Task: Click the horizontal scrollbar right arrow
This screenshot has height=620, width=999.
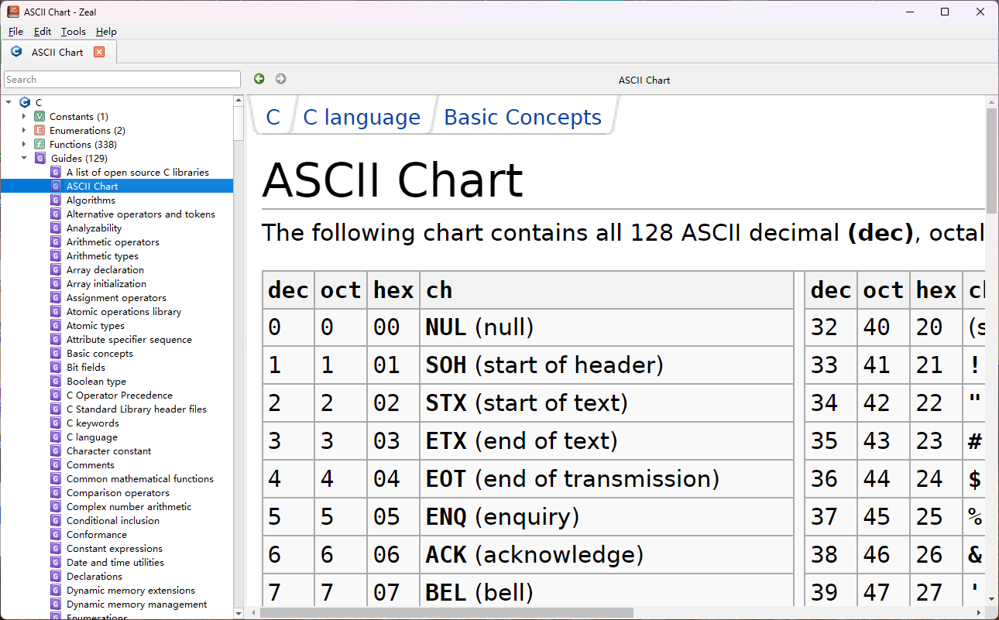Action: click(980, 612)
